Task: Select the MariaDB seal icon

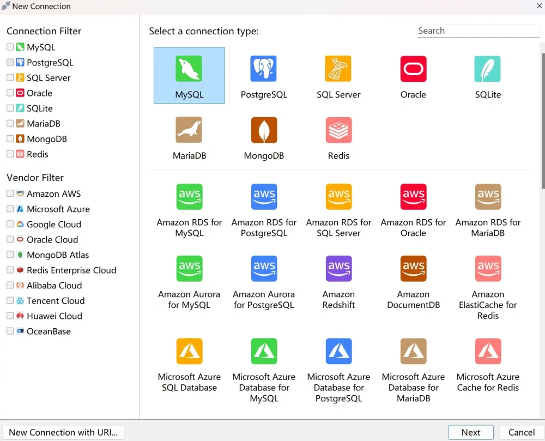Action: tap(189, 130)
